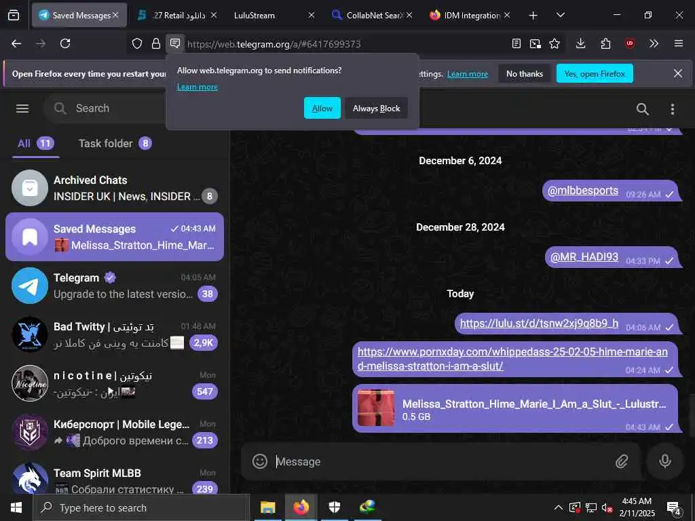Select the Task folder tab
The height and width of the screenshot is (521, 695).
(x=115, y=144)
